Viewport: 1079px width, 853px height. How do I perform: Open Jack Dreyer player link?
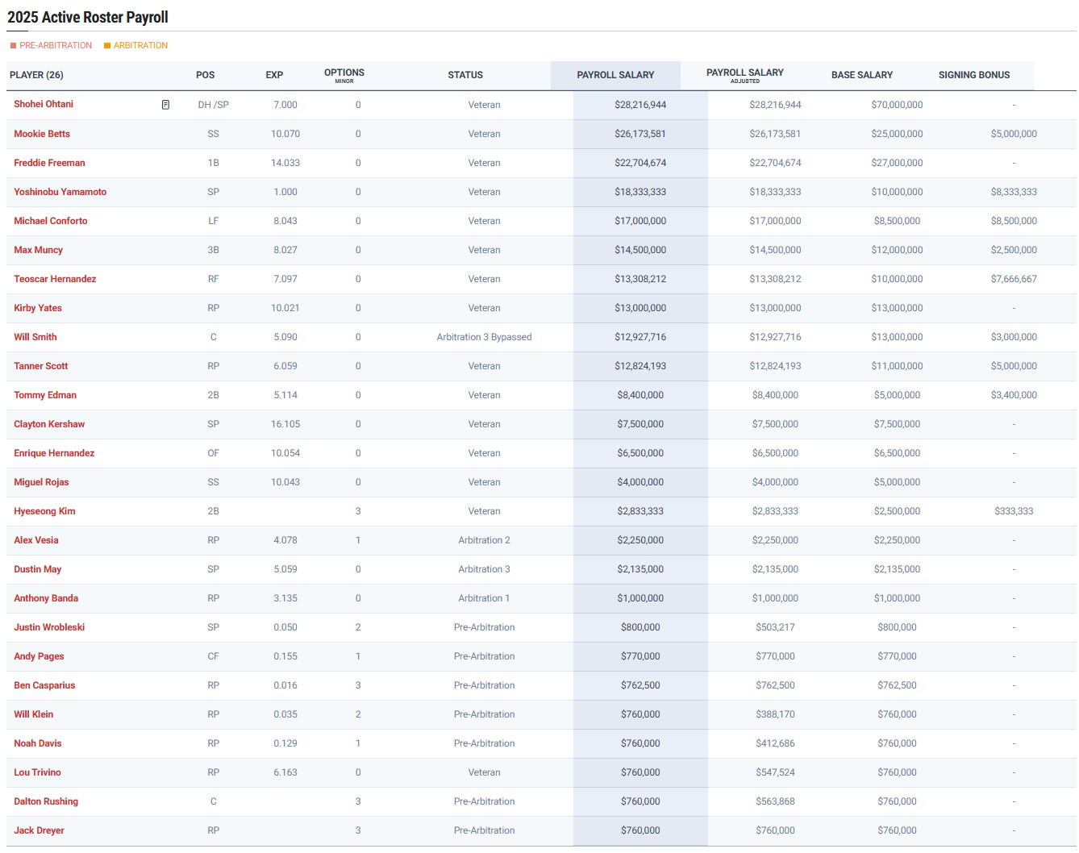[39, 830]
